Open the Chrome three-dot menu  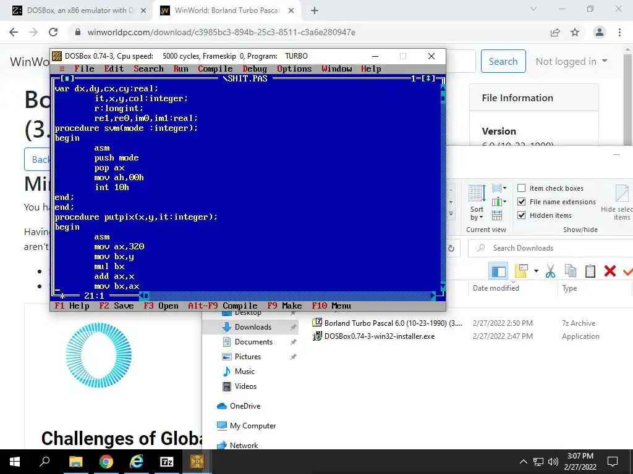[x=619, y=32]
